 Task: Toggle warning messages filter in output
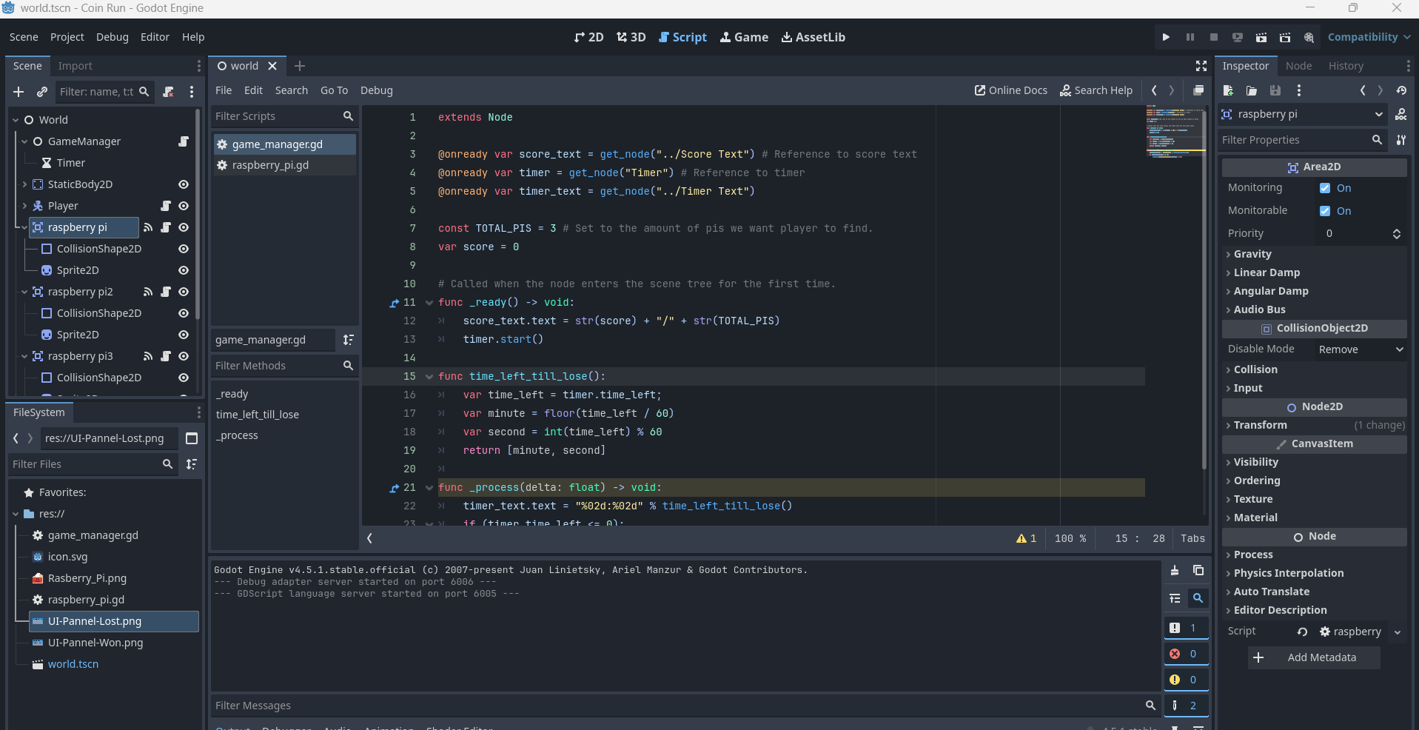pos(1186,680)
